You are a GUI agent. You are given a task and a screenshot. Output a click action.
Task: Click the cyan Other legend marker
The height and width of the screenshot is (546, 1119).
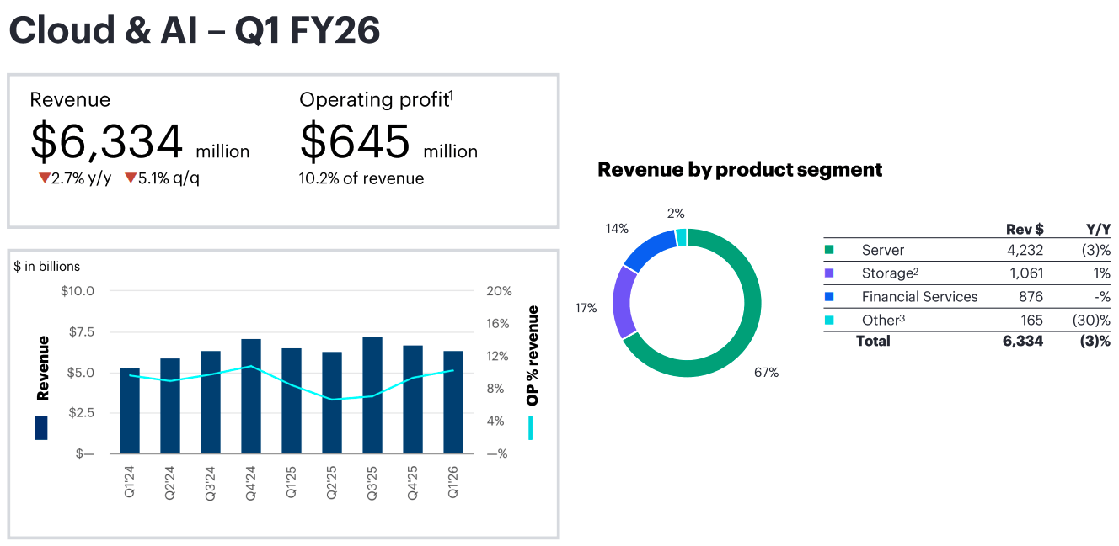coord(829,319)
